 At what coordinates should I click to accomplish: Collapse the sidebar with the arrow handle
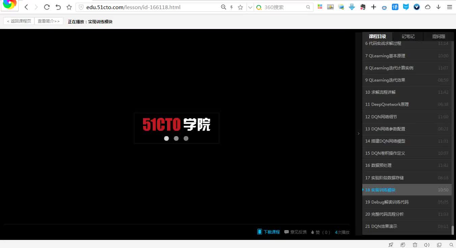point(359,134)
